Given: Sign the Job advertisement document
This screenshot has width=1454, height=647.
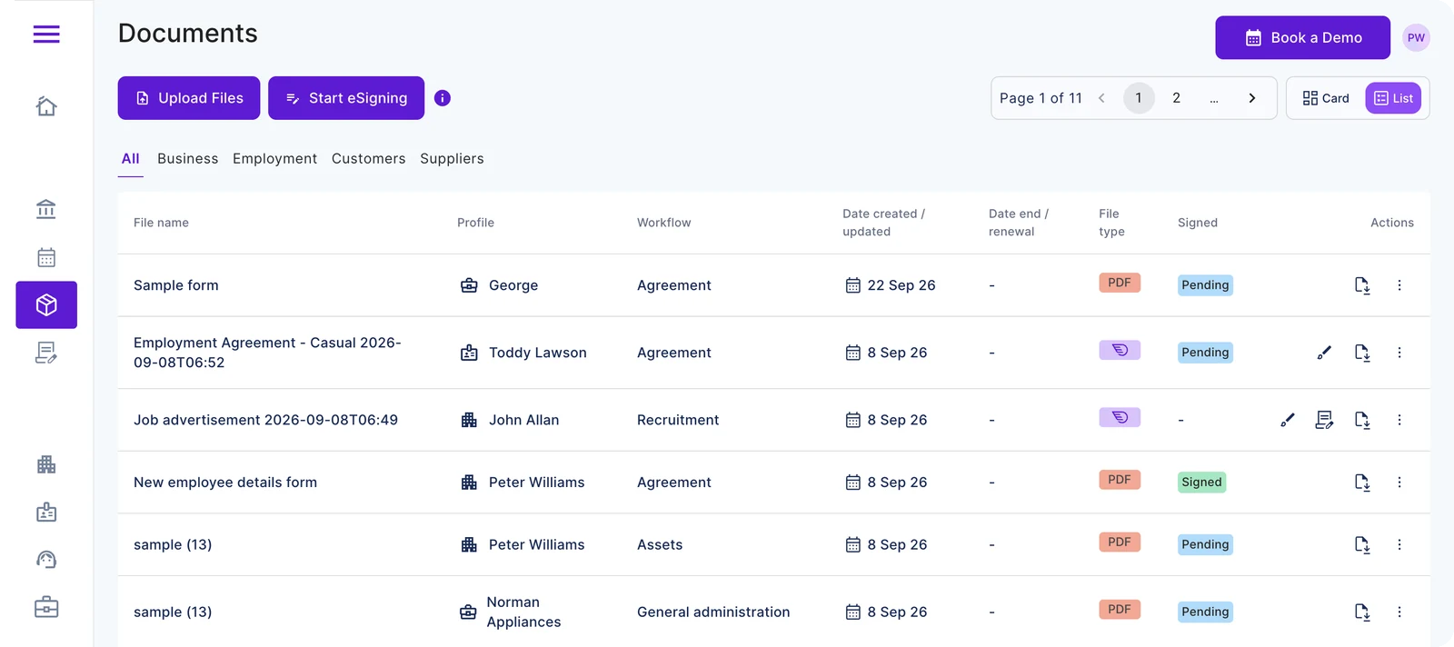Looking at the screenshot, I should coord(1324,420).
